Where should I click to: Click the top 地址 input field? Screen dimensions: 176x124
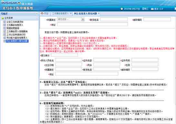pos(92,24)
